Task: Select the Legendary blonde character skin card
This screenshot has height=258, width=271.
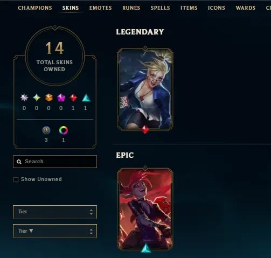Action: click(145, 89)
